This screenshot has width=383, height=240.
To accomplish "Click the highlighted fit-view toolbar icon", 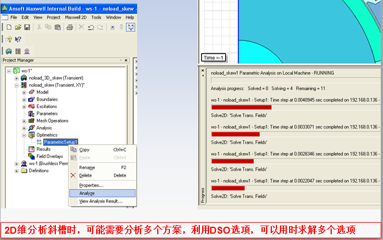I will pyautogui.click(x=131, y=27).
